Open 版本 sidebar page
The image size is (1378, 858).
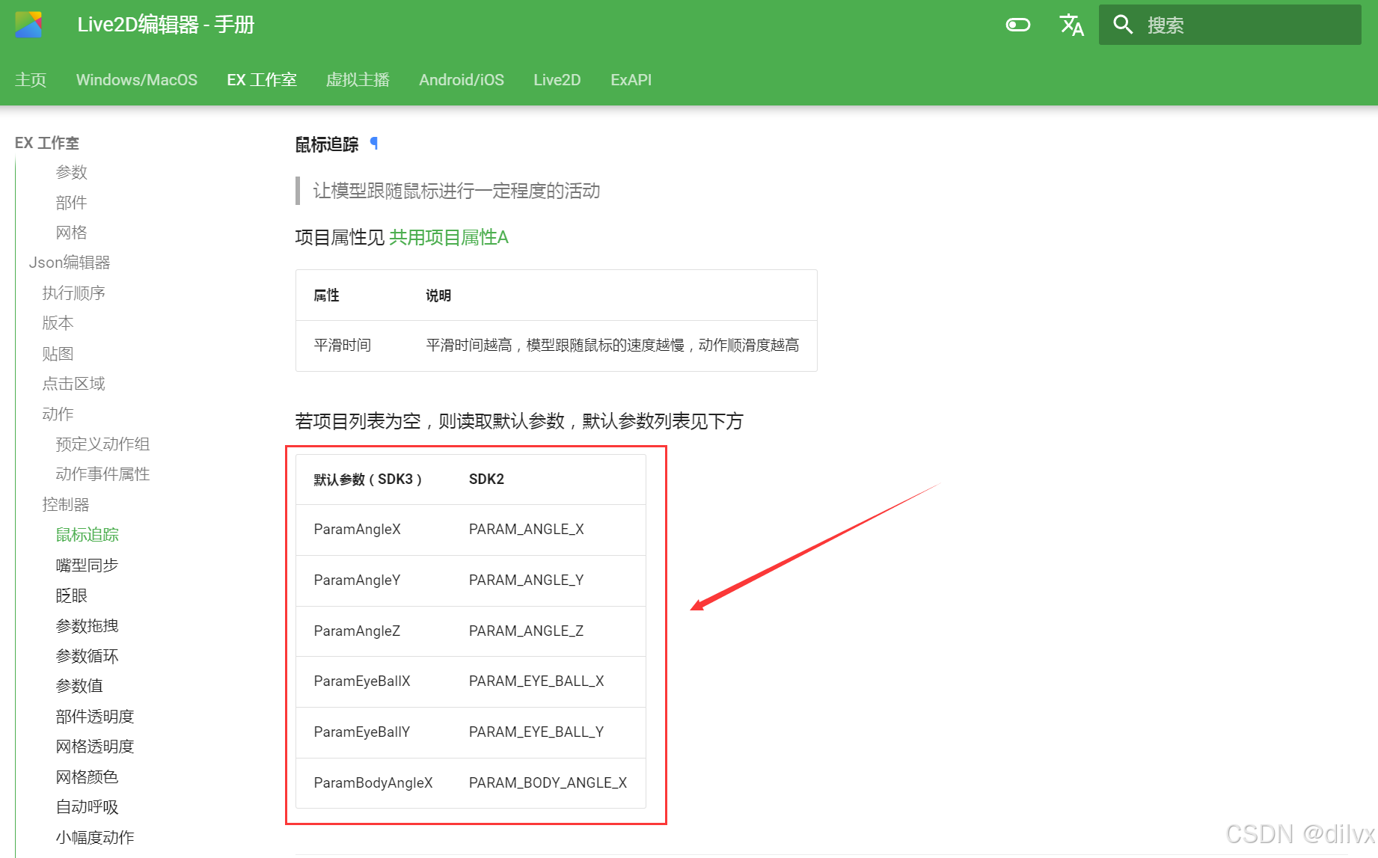click(58, 323)
